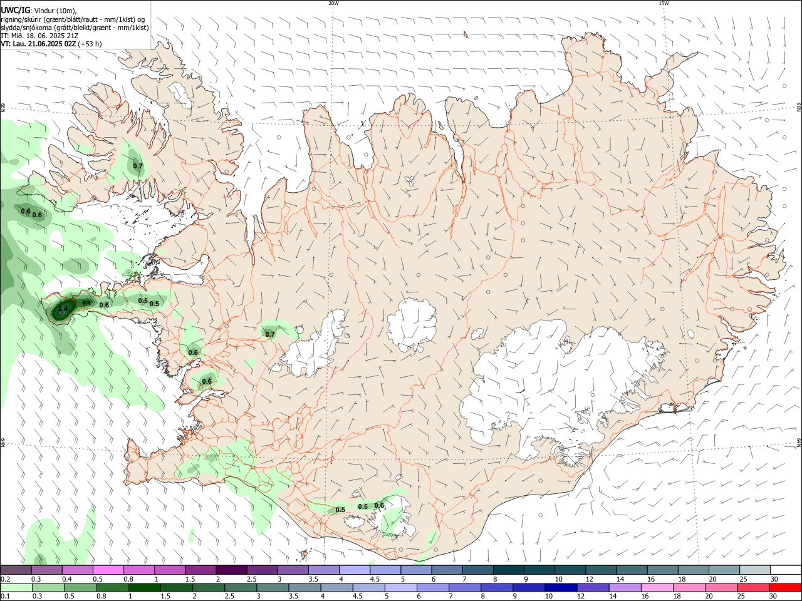
Task: Click the 64N latitude label on right edge
Action: click(x=799, y=443)
